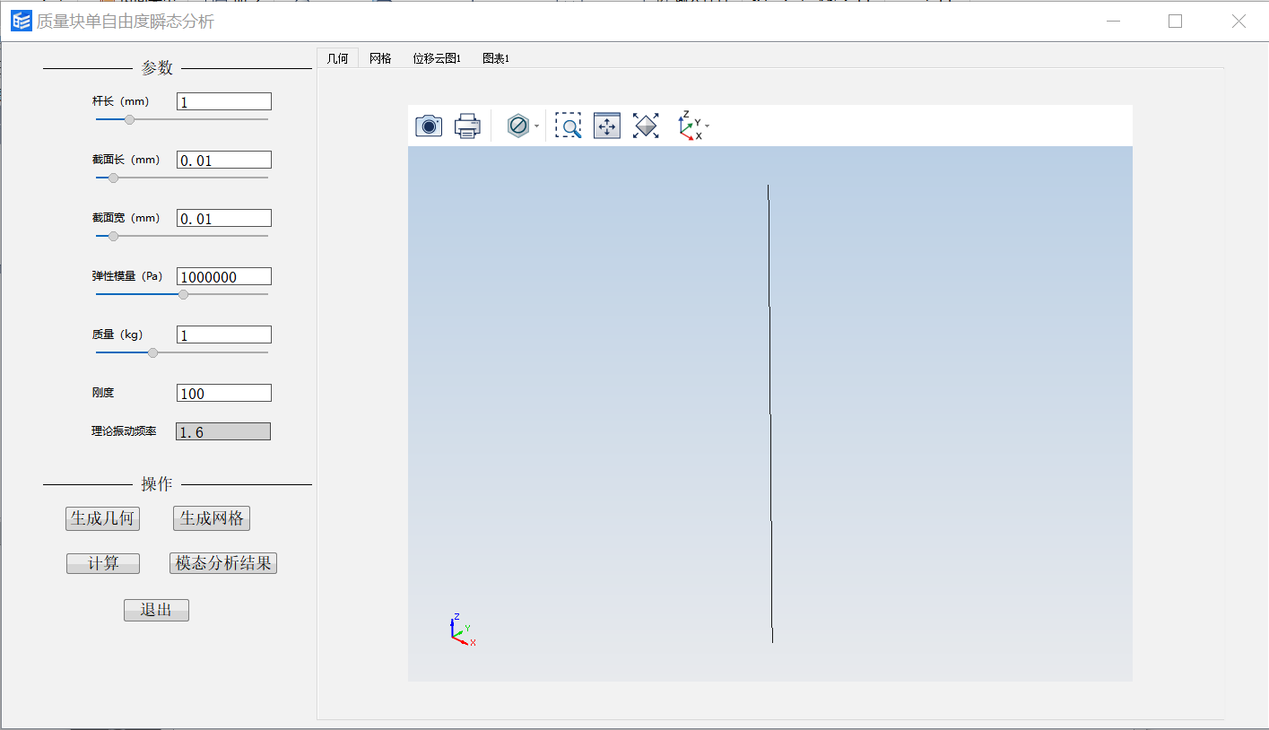Close the 质量块单自由度瞬态分析 window
Viewport: 1269px width, 730px height.
coord(1239,22)
